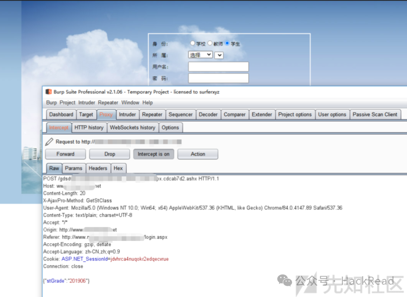407x297 pixels.
Task: Open the Repeater menu in menu bar
Action: tap(108, 103)
